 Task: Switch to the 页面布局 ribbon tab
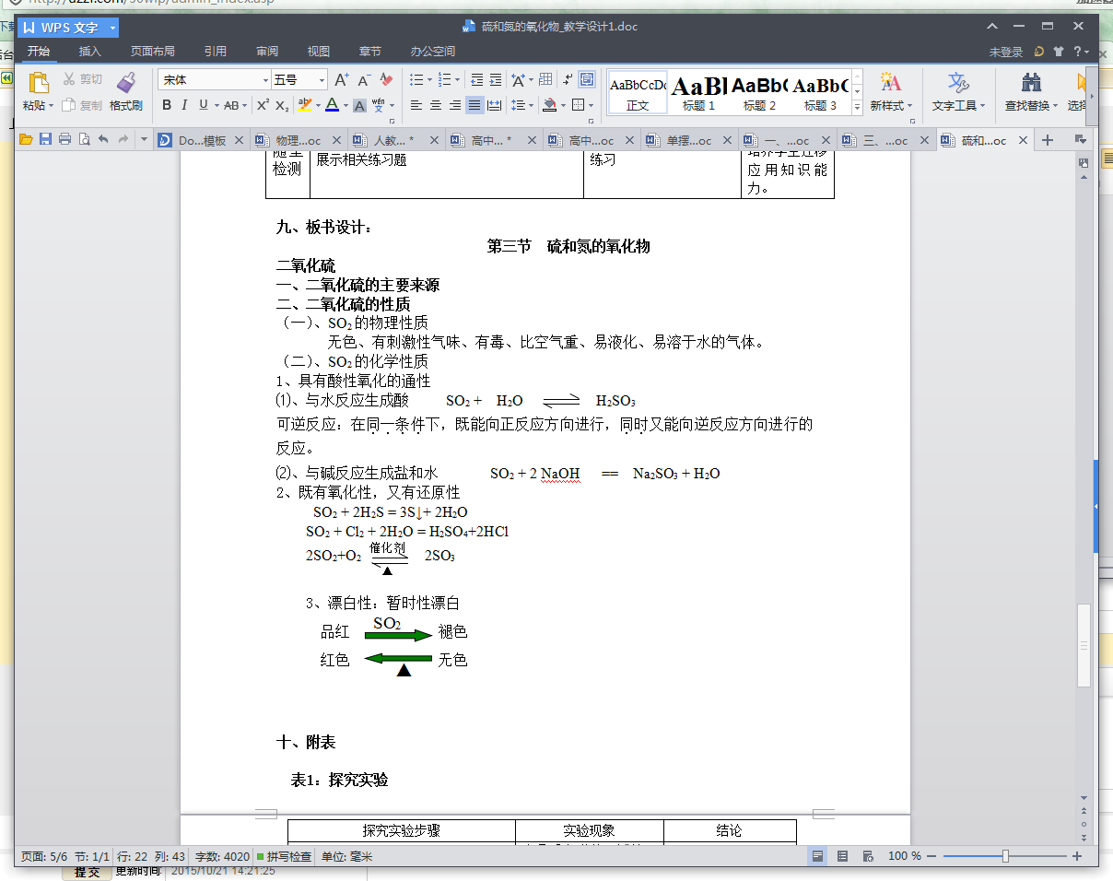(152, 52)
